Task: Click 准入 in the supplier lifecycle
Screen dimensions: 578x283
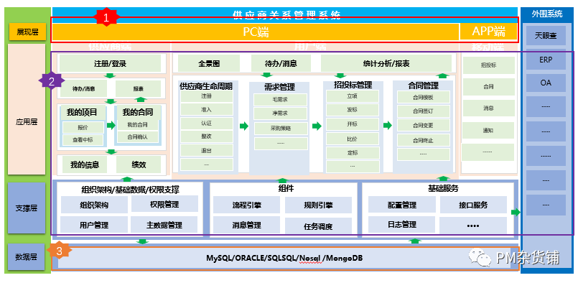Action: [x=207, y=110]
